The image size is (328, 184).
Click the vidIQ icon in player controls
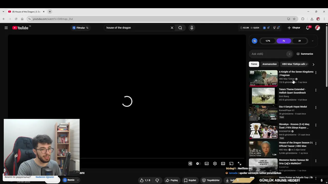(x=190, y=164)
